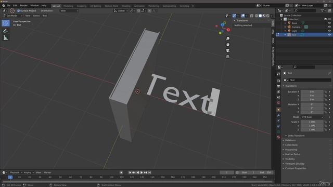Click the Scale X value field
Viewport: 333px width, 187px height.
(312, 122)
